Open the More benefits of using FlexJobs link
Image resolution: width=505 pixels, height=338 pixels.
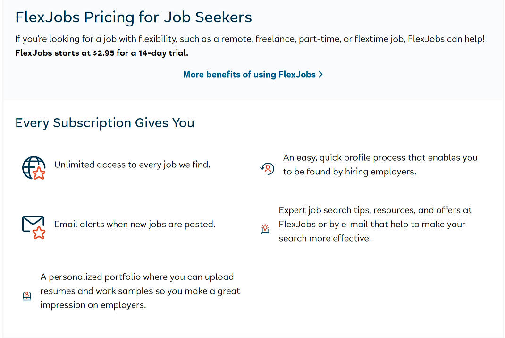coord(249,74)
